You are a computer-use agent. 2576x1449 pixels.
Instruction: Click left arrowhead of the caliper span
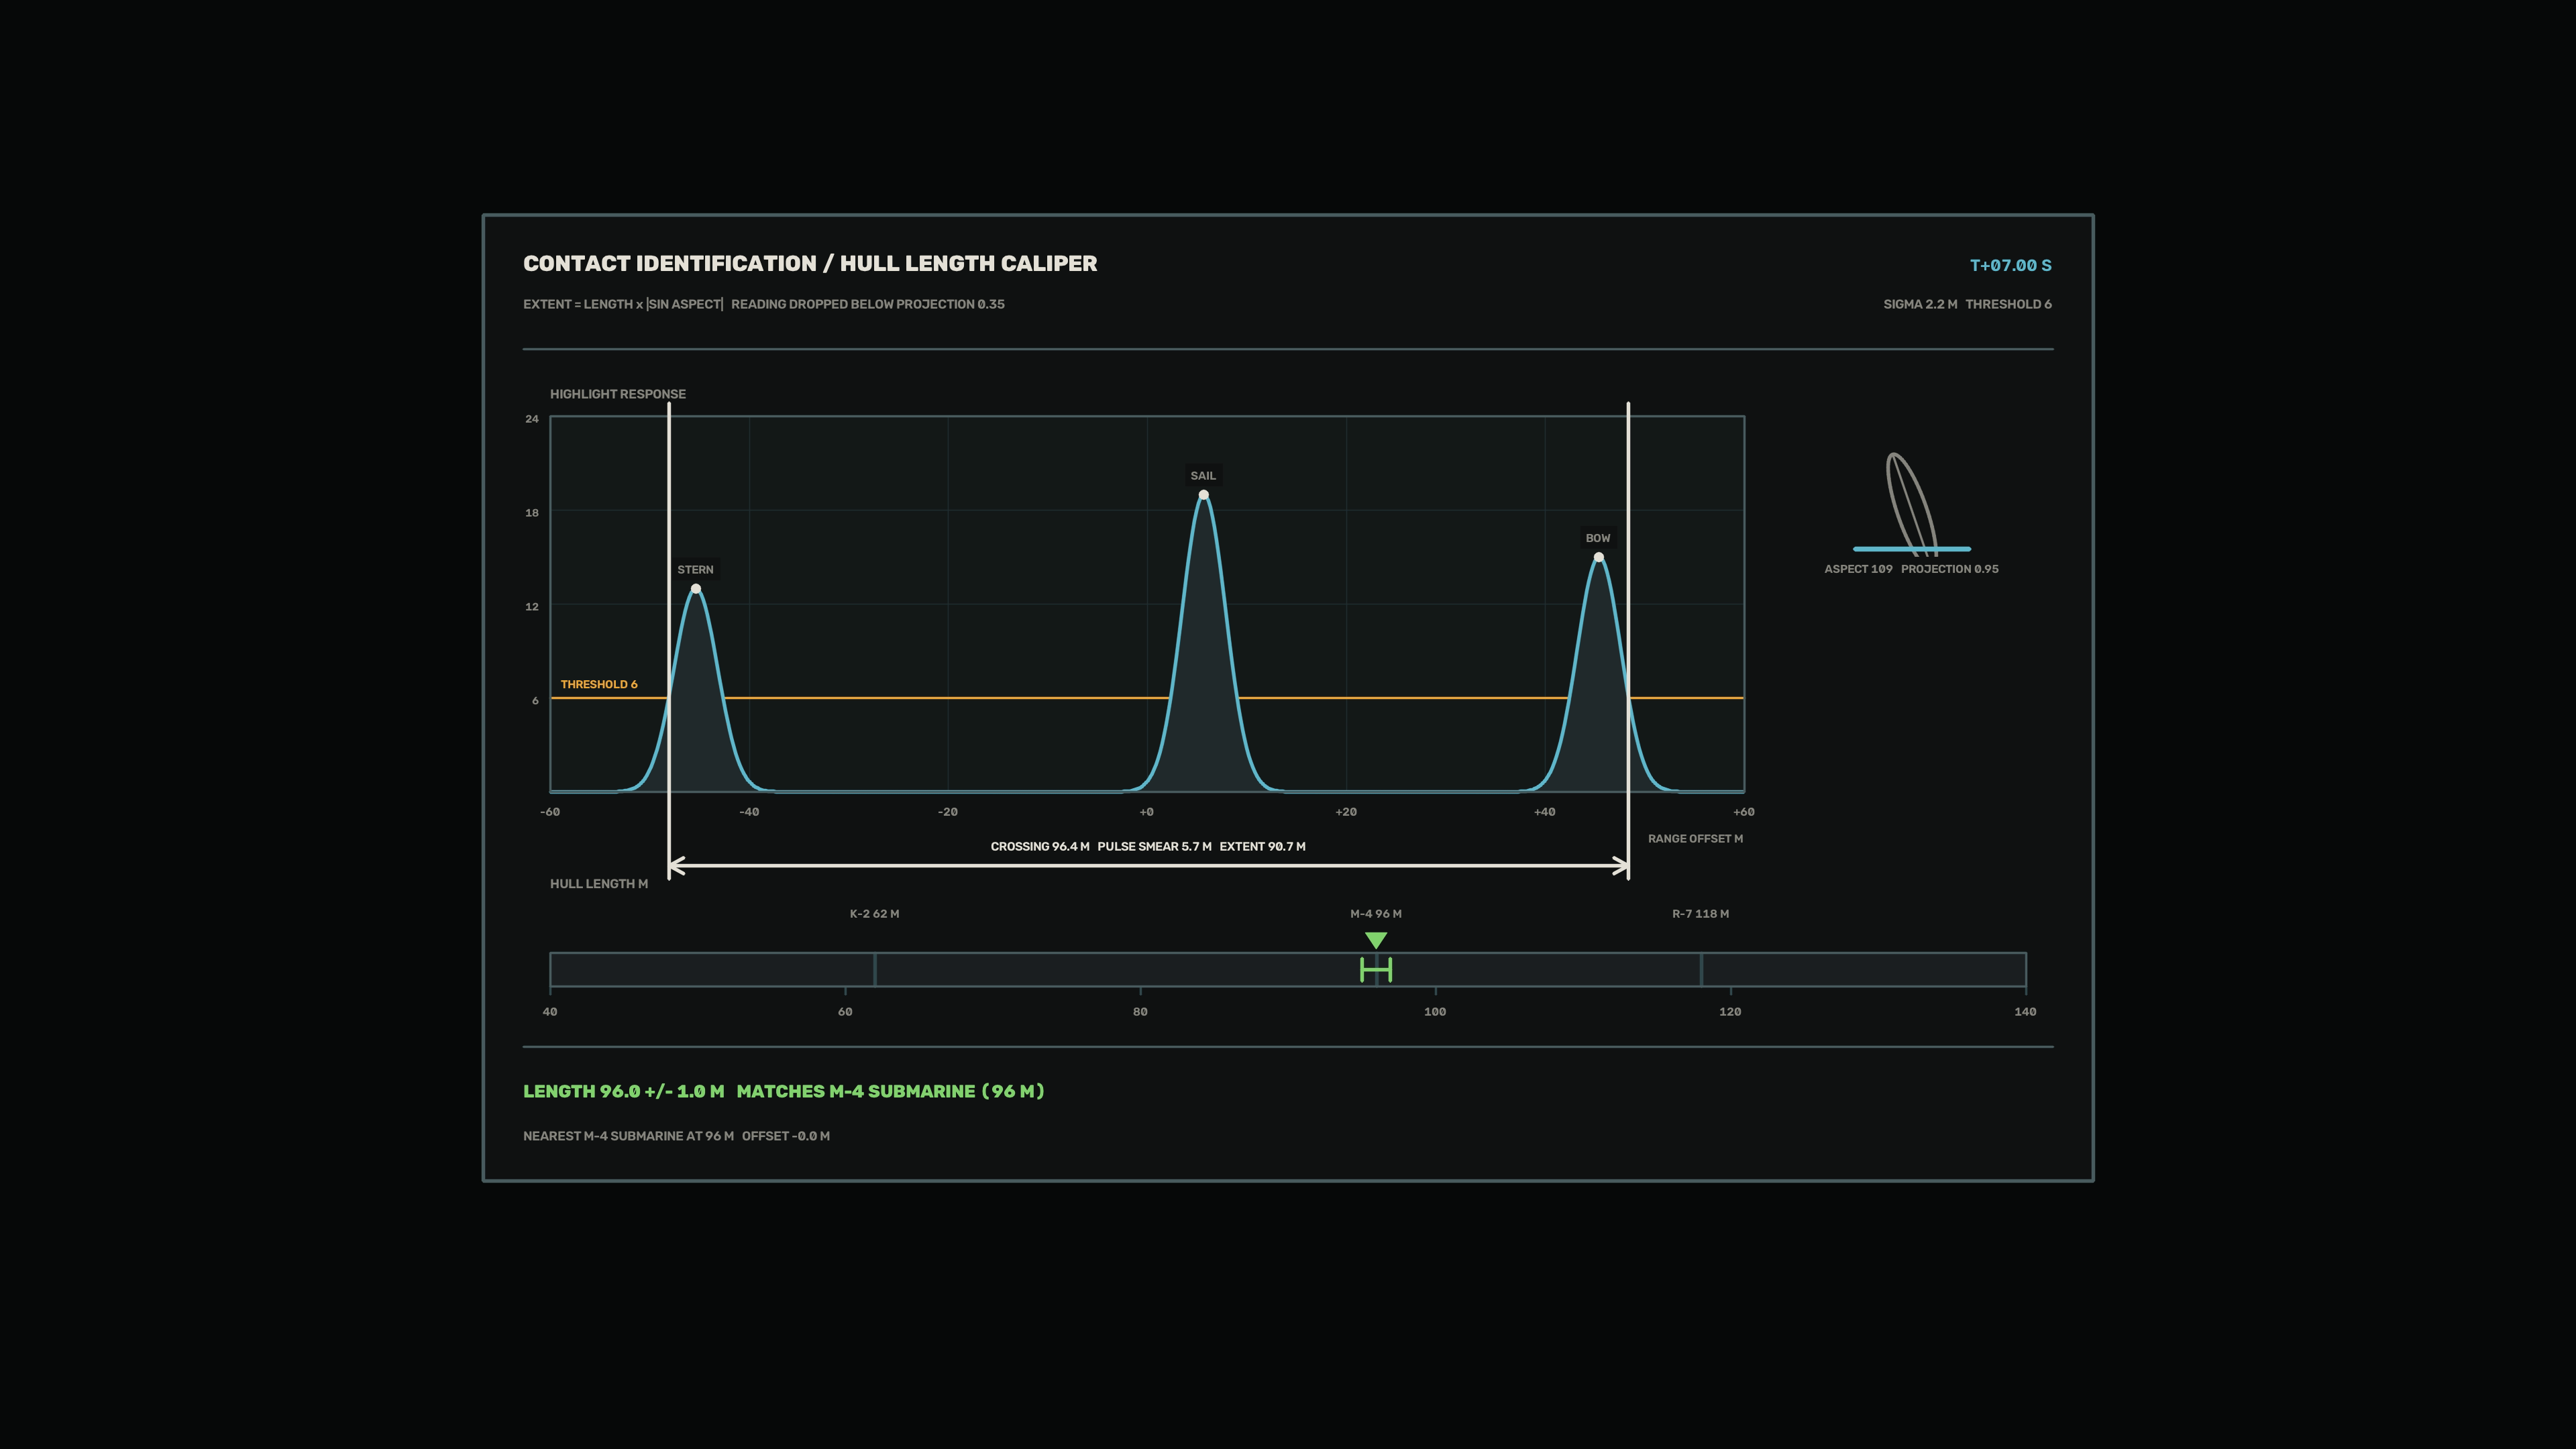[677, 866]
